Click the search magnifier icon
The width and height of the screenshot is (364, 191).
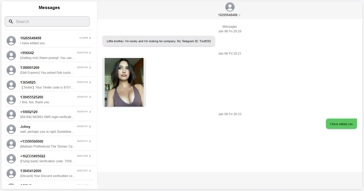pyautogui.click(x=11, y=21)
